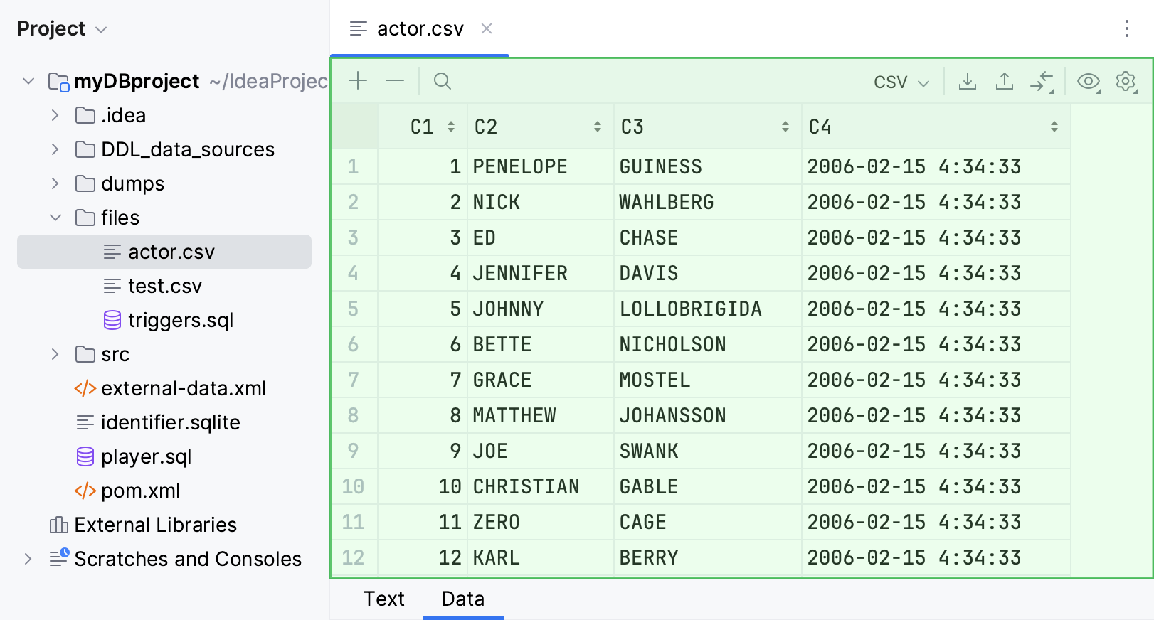This screenshot has height=620, width=1154.
Task: Close the actor.csv editor tab
Action: point(487,28)
